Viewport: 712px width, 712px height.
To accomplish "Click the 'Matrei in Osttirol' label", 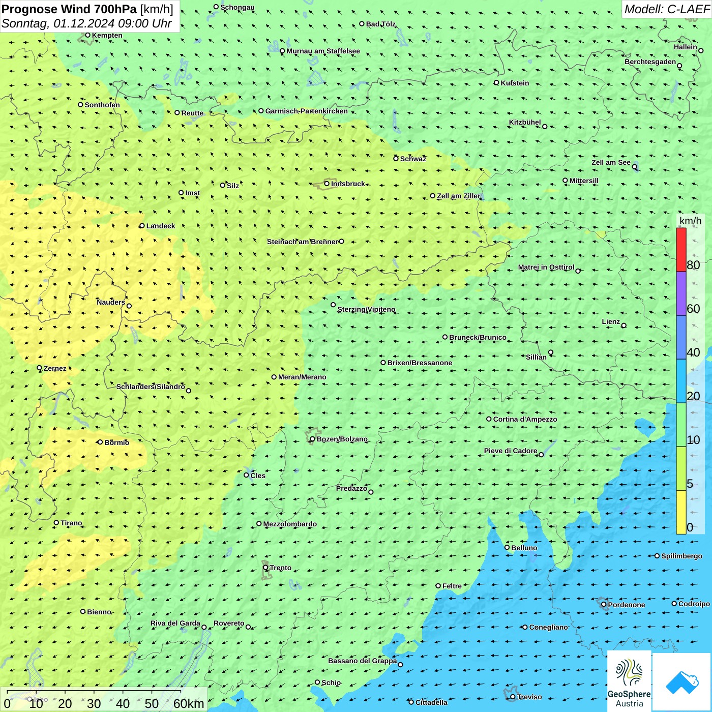I will pos(546,267).
